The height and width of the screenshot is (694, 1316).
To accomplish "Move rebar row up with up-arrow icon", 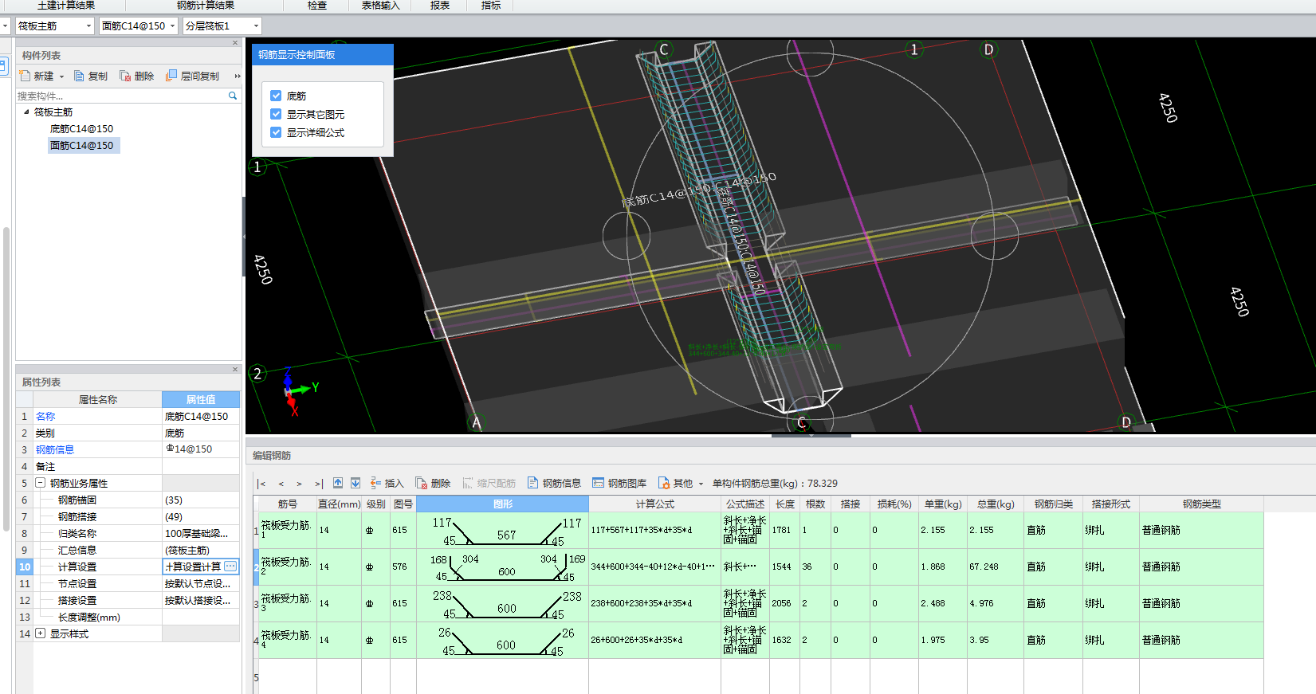I will coord(338,483).
